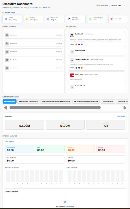Screen dimensions: 130x209
Task: Click Weekly Check Brand's blue color swatch
Action: pyautogui.click(x=76, y=68)
